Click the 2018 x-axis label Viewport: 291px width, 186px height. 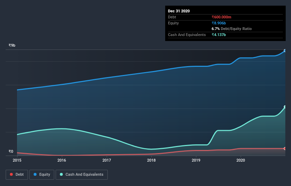(x=151, y=160)
